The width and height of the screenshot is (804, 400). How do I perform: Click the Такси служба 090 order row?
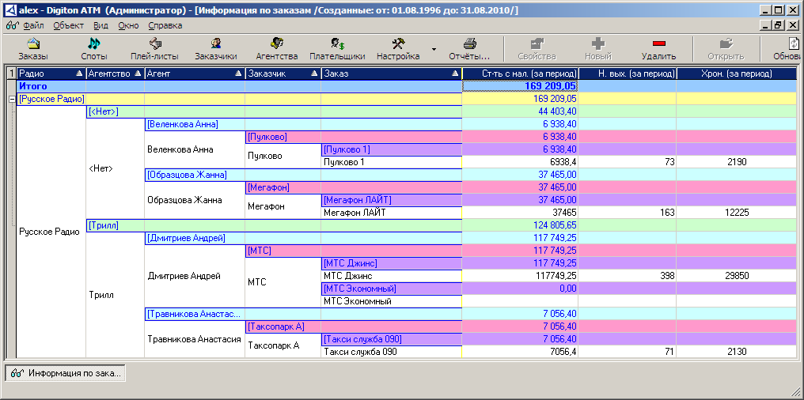click(x=559, y=352)
